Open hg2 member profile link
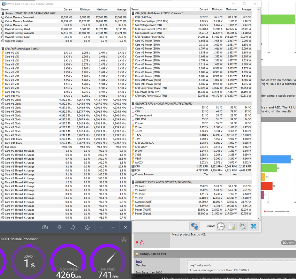Screen dimensions: 296x279 coord(139,262)
